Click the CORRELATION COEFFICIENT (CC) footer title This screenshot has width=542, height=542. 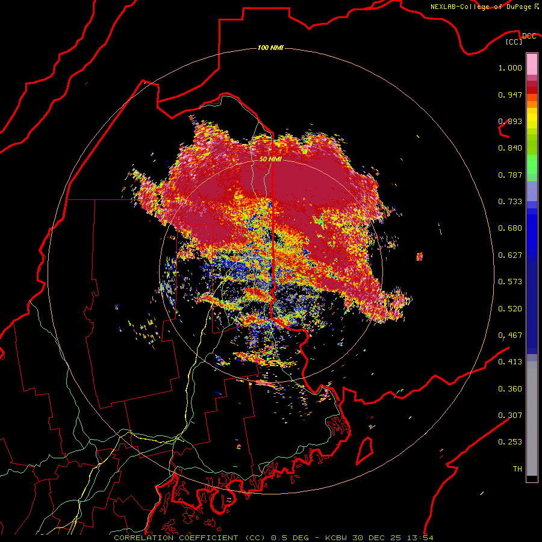point(190,538)
